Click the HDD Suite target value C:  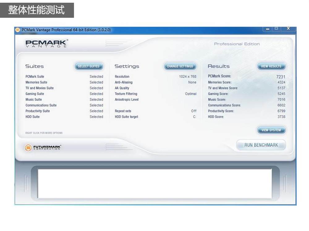pos(194,117)
